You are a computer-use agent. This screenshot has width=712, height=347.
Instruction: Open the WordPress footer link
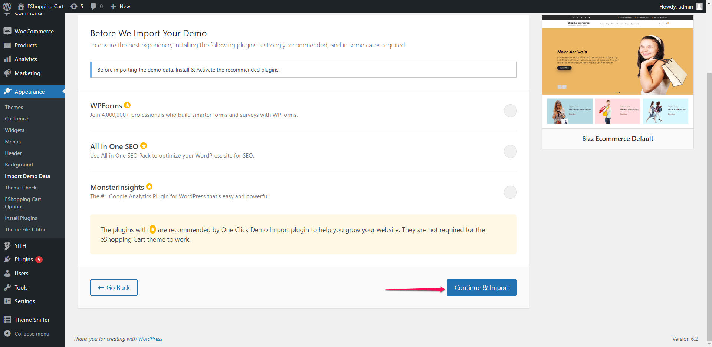pyautogui.click(x=150, y=339)
